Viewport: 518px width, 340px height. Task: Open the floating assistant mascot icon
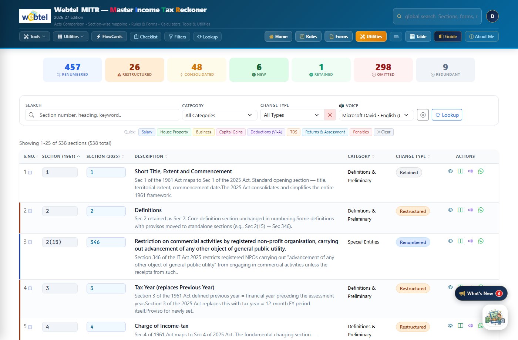[x=495, y=317]
